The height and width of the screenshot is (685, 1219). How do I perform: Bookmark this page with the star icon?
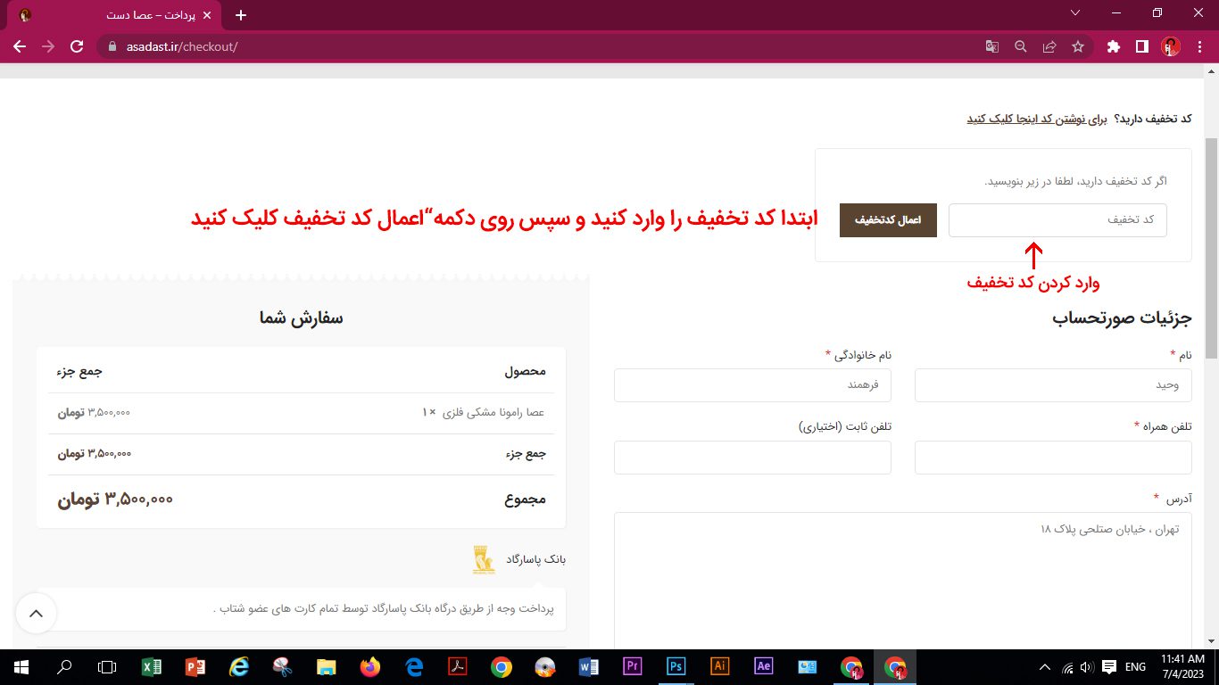[x=1078, y=46]
